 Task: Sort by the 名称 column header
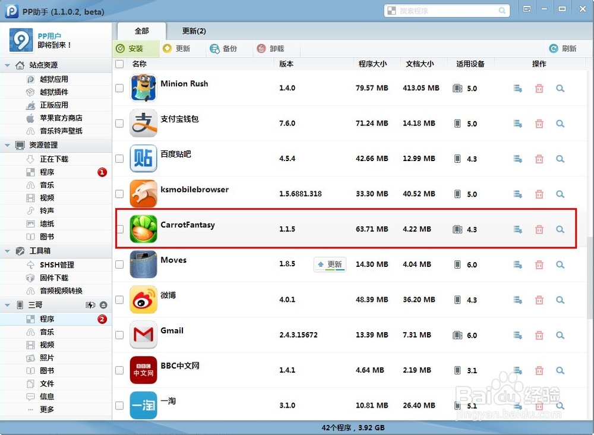(x=140, y=64)
